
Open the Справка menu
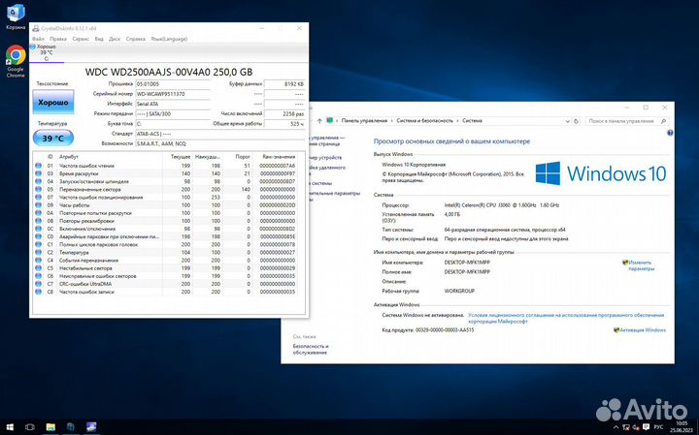(136, 39)
